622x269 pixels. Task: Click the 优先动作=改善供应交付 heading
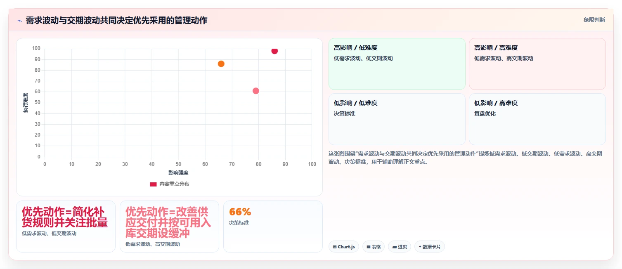tap(168, 222)
